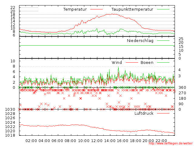Click the 1026 pressure axis value
194x146 pixels.
click(10, 118)
